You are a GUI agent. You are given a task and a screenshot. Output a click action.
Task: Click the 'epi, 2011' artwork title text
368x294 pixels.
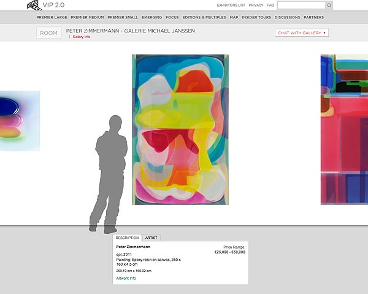124,255
